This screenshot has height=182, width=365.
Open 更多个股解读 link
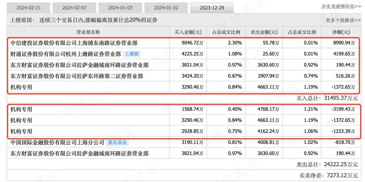pos(343,21)
